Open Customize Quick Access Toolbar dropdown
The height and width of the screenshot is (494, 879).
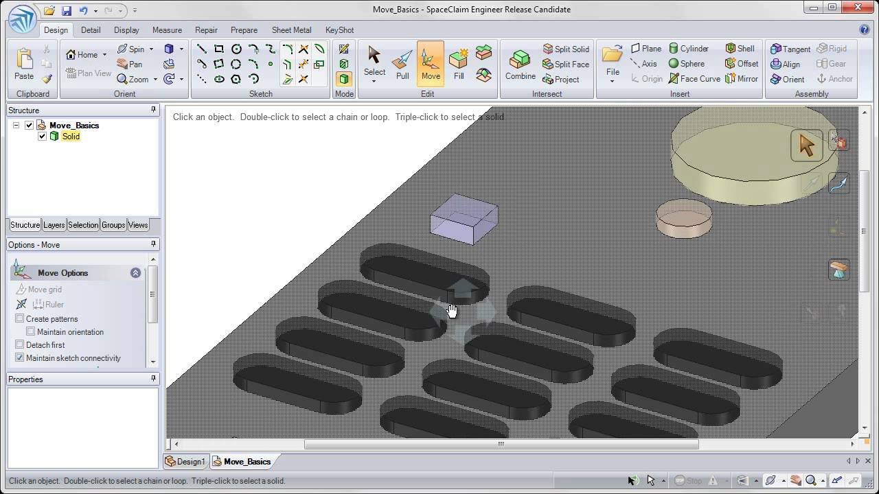tap(135, 10)
